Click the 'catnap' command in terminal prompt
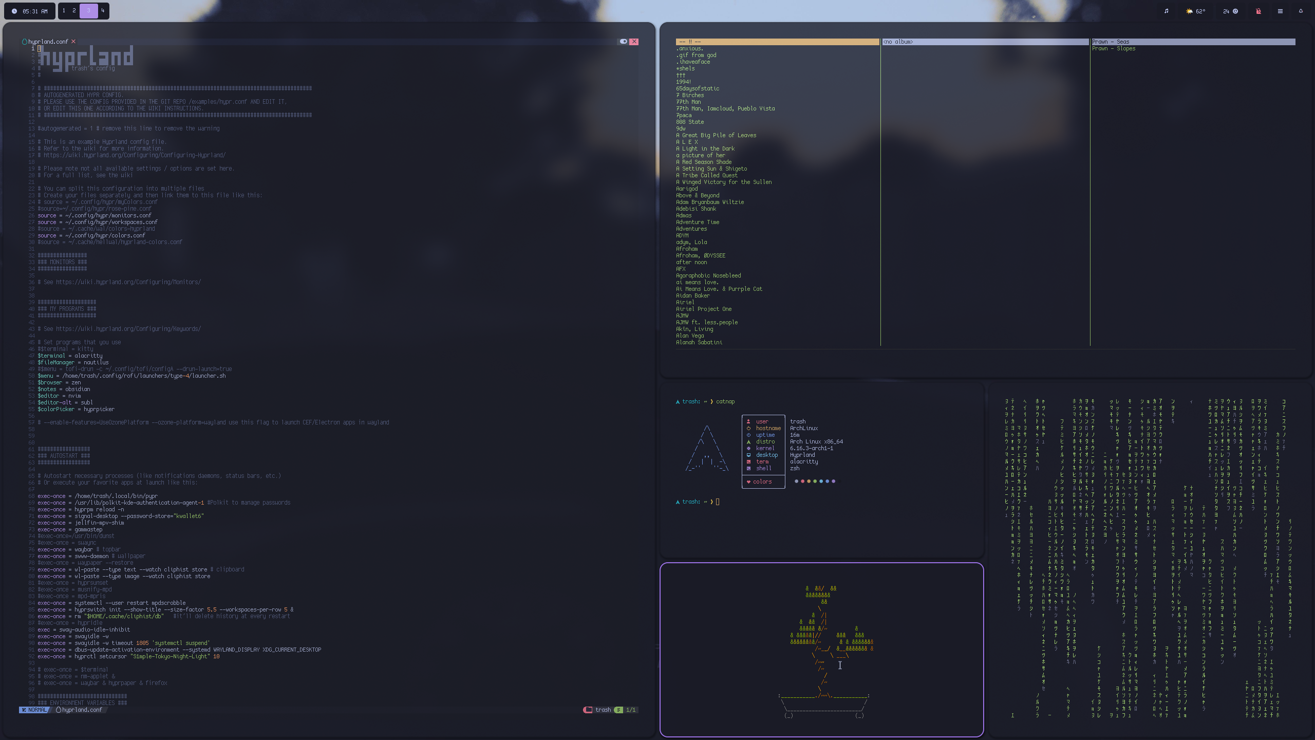1315x740 pixels. 725,401
